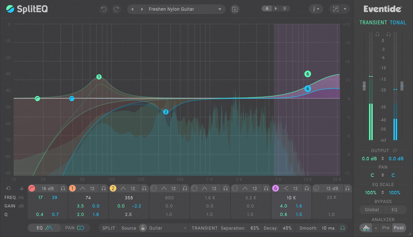Link output gains with the up-down arrows
Screen dimensions: 413x237
click(383, 158)
